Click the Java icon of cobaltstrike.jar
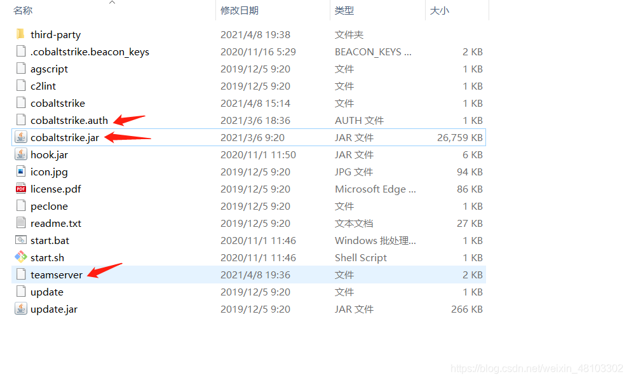This screenshot has width=629, height=380. point(21,137)
